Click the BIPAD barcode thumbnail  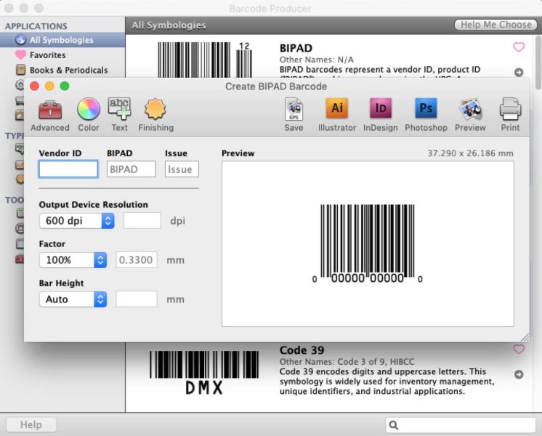(x=205, y=60)
